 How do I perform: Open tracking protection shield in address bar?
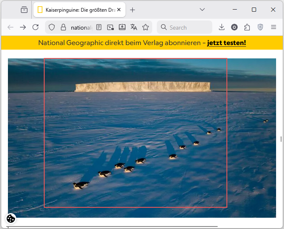(x=52, y=27)
